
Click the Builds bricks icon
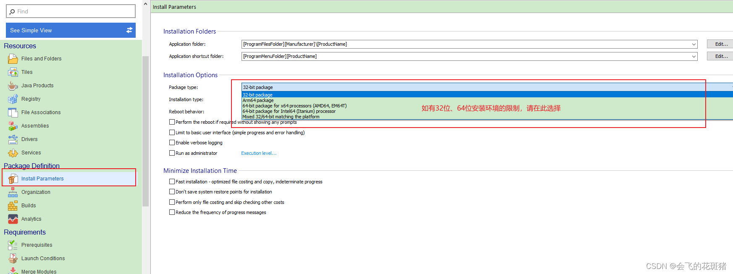(13, 206)
